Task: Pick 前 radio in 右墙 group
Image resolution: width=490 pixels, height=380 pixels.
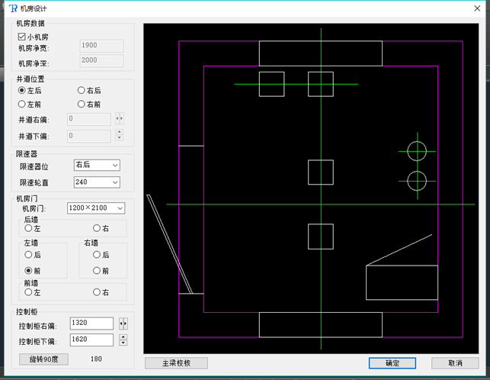Action: coord(97,270)
